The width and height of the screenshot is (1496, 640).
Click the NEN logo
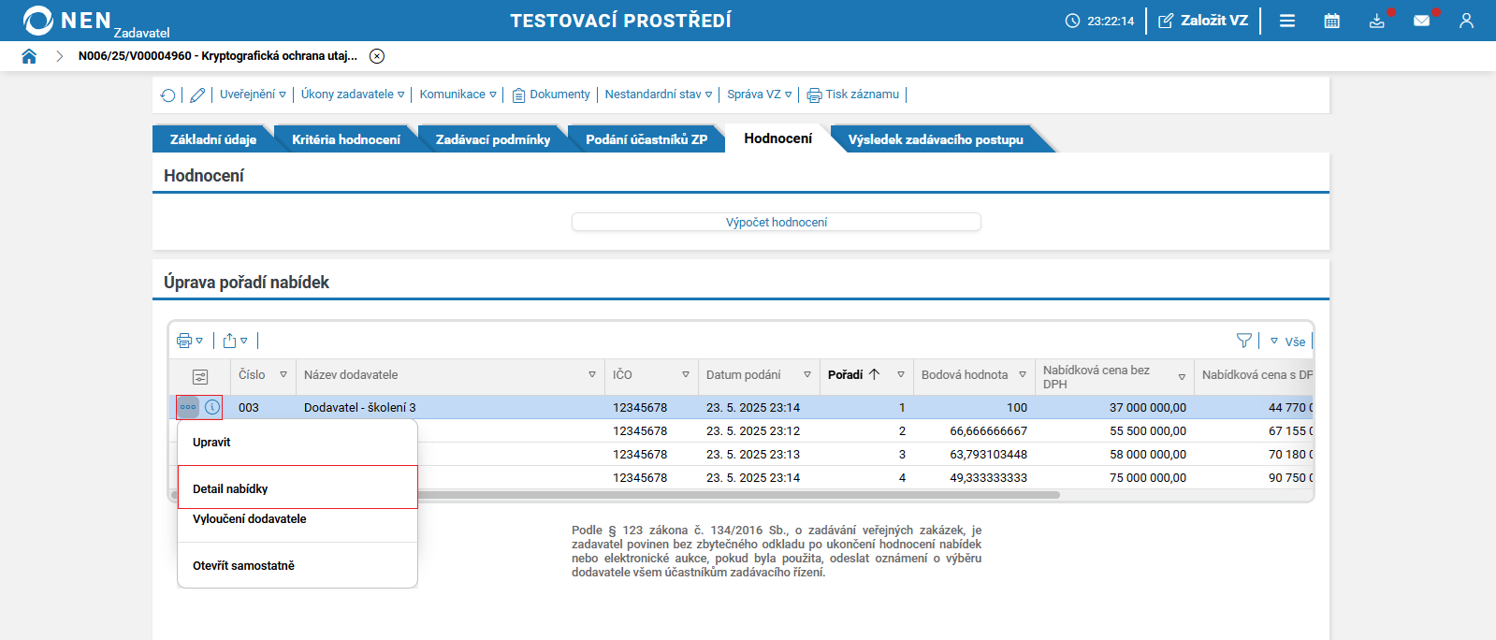(x=67, y=21)
